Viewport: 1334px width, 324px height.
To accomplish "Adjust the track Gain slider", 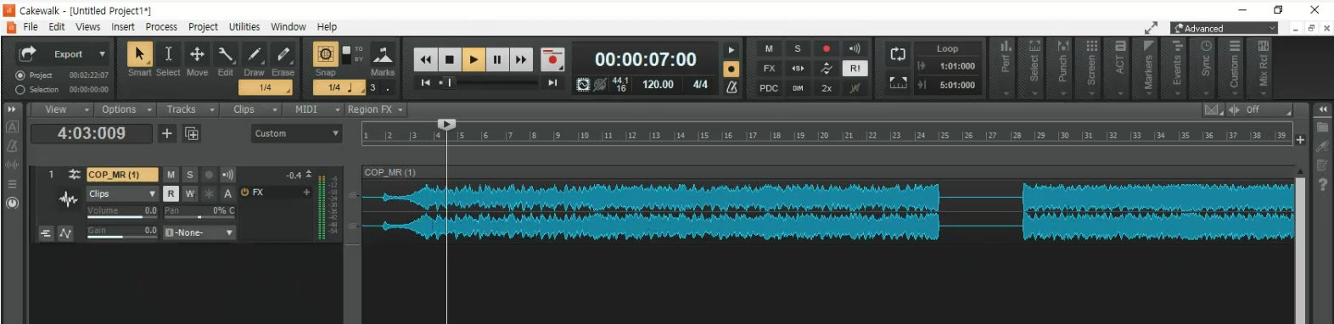I will (122, 232).
